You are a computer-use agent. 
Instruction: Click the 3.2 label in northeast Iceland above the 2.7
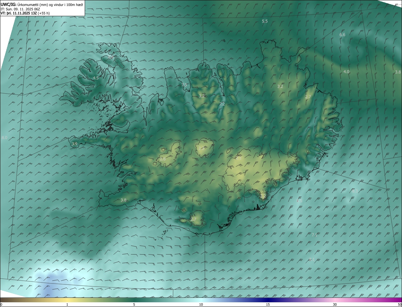280,86
